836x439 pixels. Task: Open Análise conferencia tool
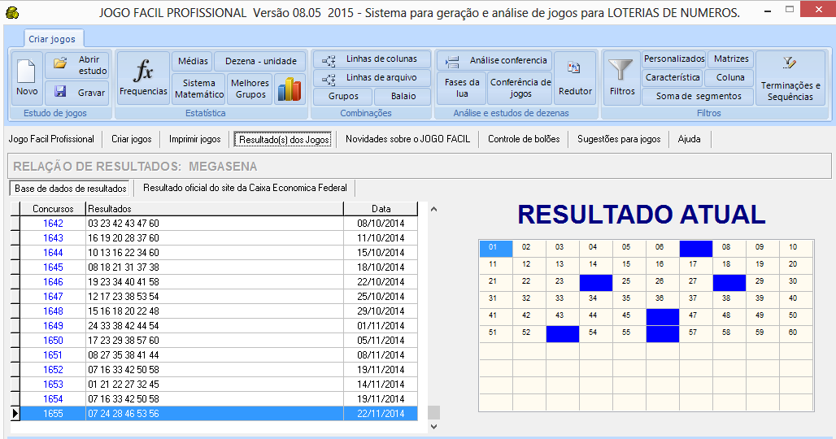click(x=495, y=60)
